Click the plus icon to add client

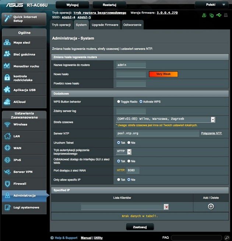click(x=211, y=206)
